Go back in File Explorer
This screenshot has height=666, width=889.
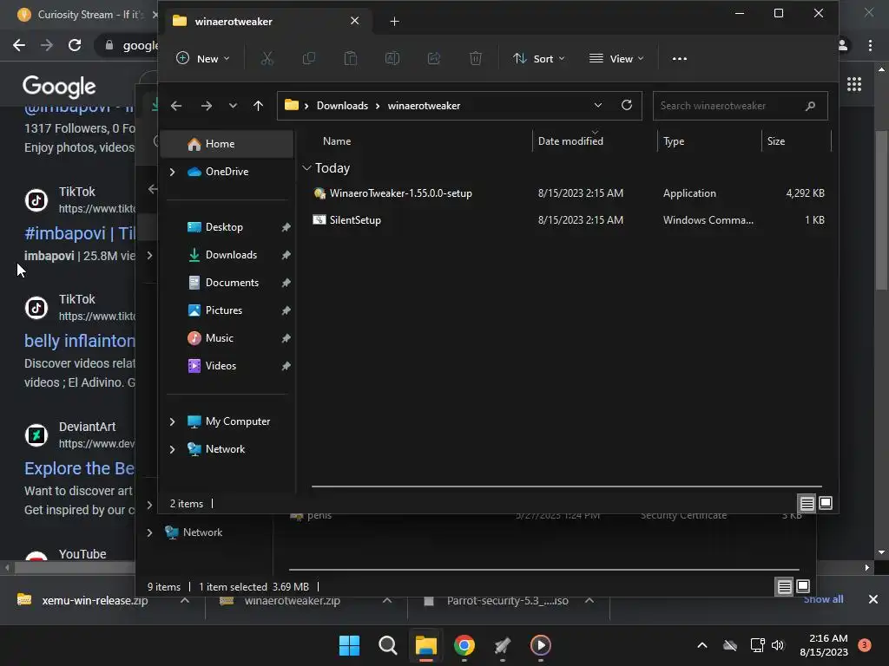(176, 105)
